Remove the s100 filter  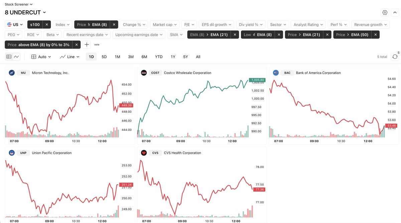46,24
